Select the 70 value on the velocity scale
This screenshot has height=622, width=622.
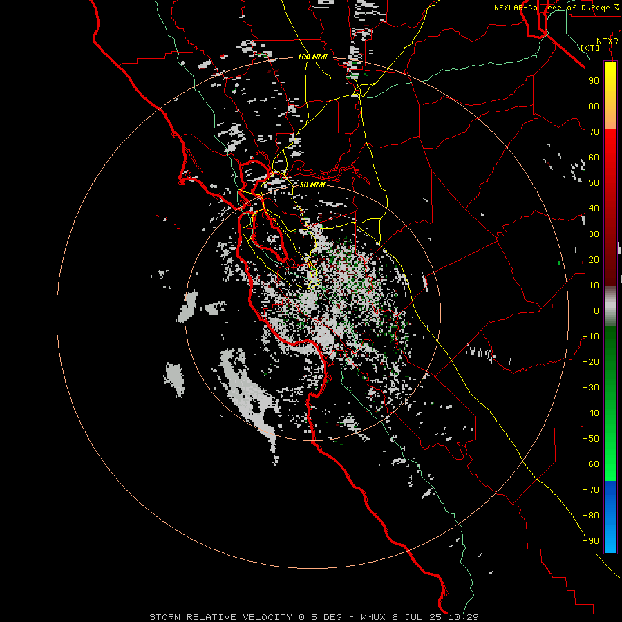[x=594, y=132]
